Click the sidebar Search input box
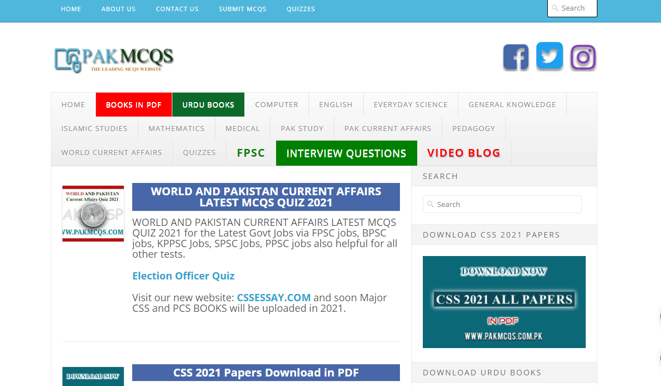Screen dimensions: 661x386 tap(502, 204)
